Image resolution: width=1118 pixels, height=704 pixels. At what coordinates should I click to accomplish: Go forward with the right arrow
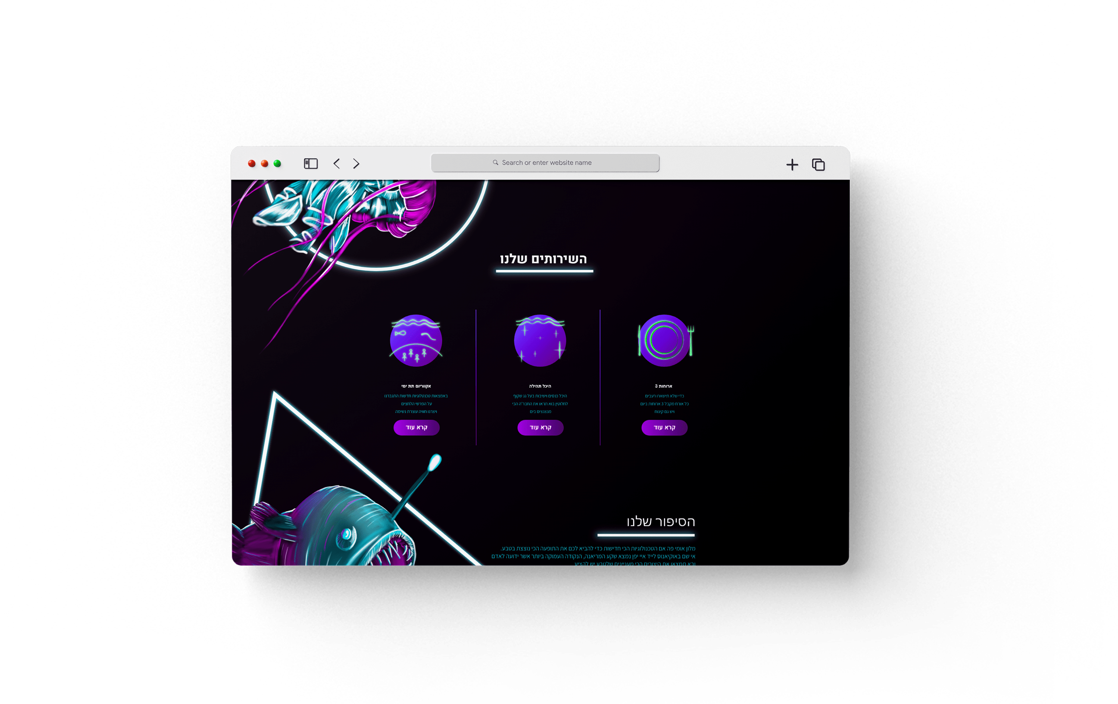(x=356, y=164)
